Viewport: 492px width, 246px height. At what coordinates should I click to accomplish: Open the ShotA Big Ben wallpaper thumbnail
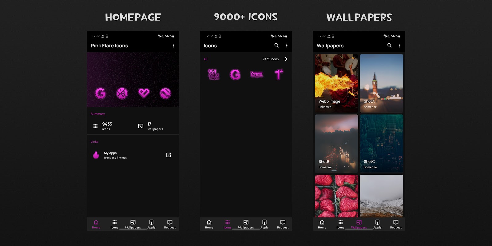pos(381,83)
